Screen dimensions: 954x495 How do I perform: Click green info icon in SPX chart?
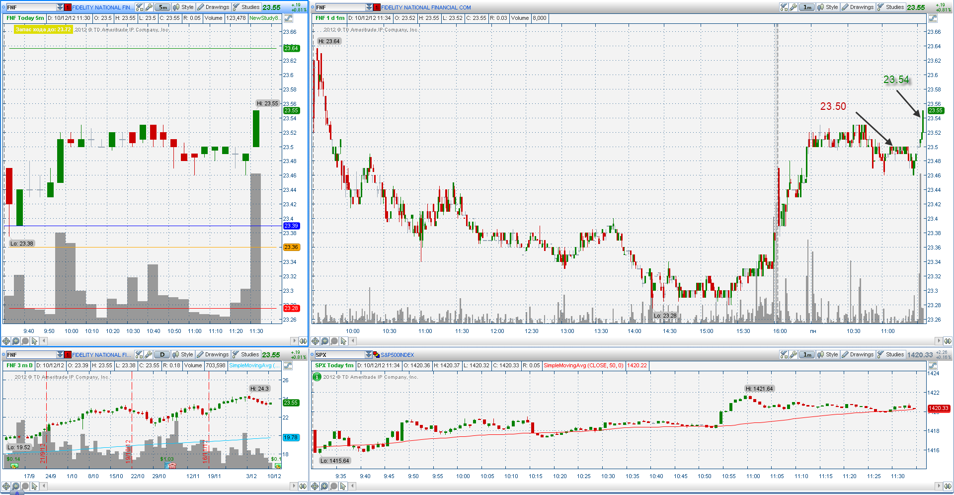317,377
